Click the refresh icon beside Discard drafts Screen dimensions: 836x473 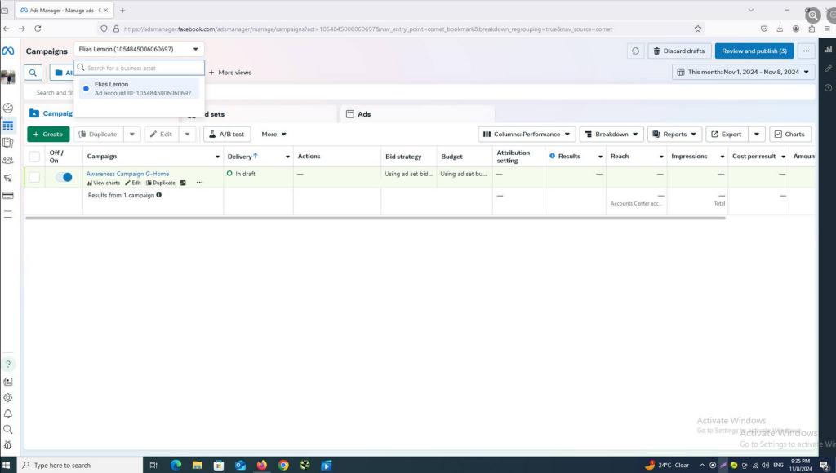click(x=635, y=51)
